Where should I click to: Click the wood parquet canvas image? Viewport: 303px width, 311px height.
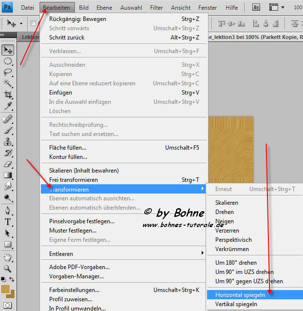tap(231, 150)
